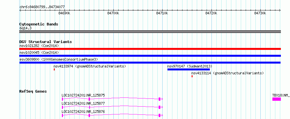This screenshot has height=119, width=290.
Task: Click the 84690k ruler tick label
Action: (64, 13)
